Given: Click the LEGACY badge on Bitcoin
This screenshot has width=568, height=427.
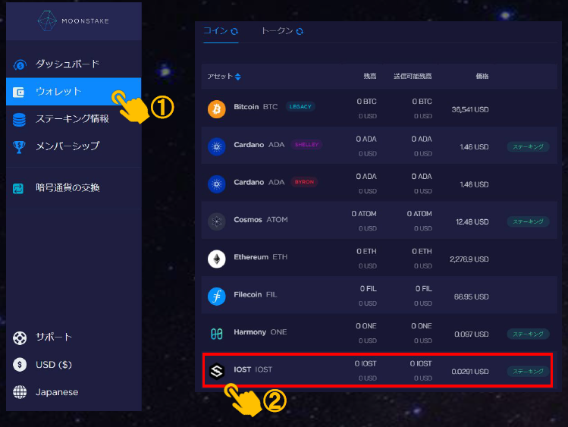Looking at the screenshot, I should coord(300,106).
